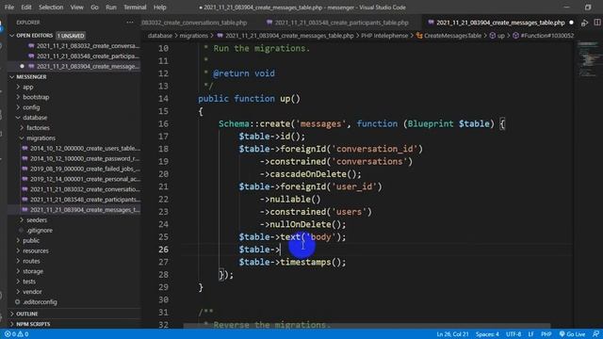Open the File menu
The image size is (603, 339).
[9, 7]
